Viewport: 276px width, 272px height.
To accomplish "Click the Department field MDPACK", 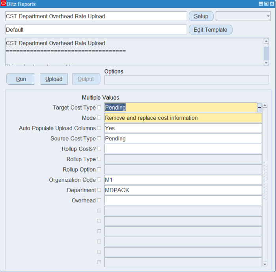I will [183, 190].
